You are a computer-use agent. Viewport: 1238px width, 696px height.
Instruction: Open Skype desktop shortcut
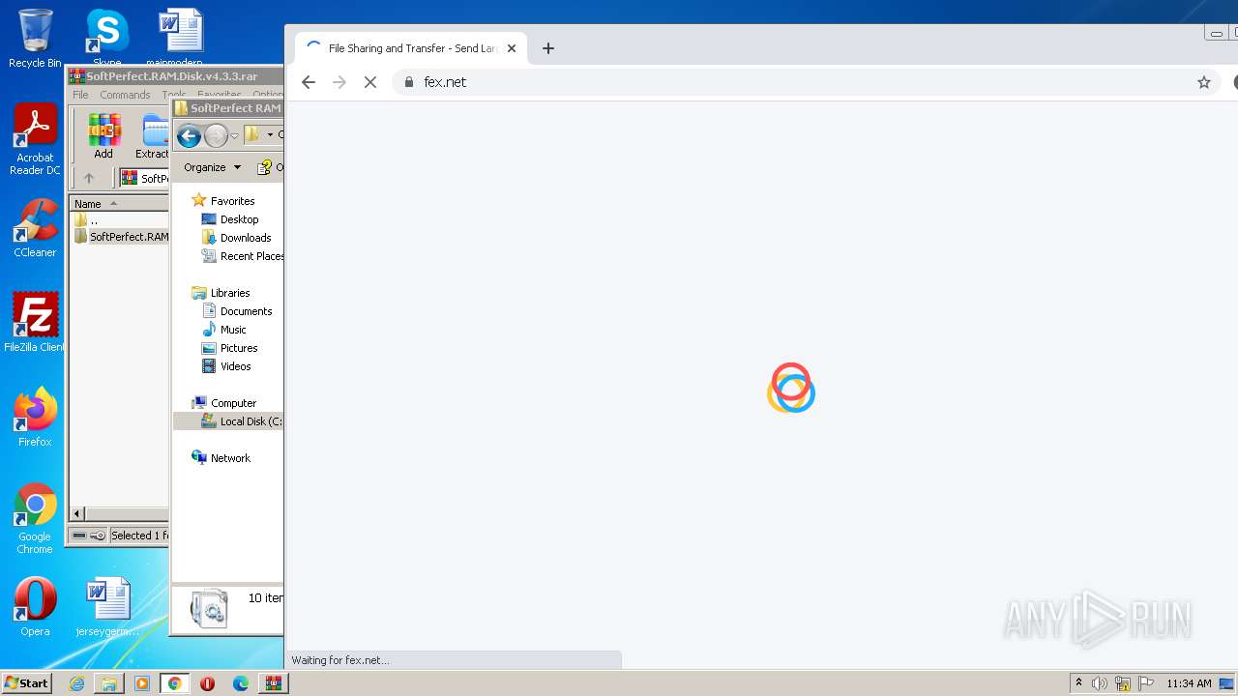click(106, 37)
